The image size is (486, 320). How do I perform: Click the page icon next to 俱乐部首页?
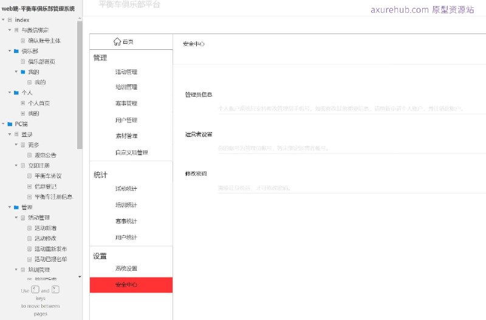[x=23, y=61]
